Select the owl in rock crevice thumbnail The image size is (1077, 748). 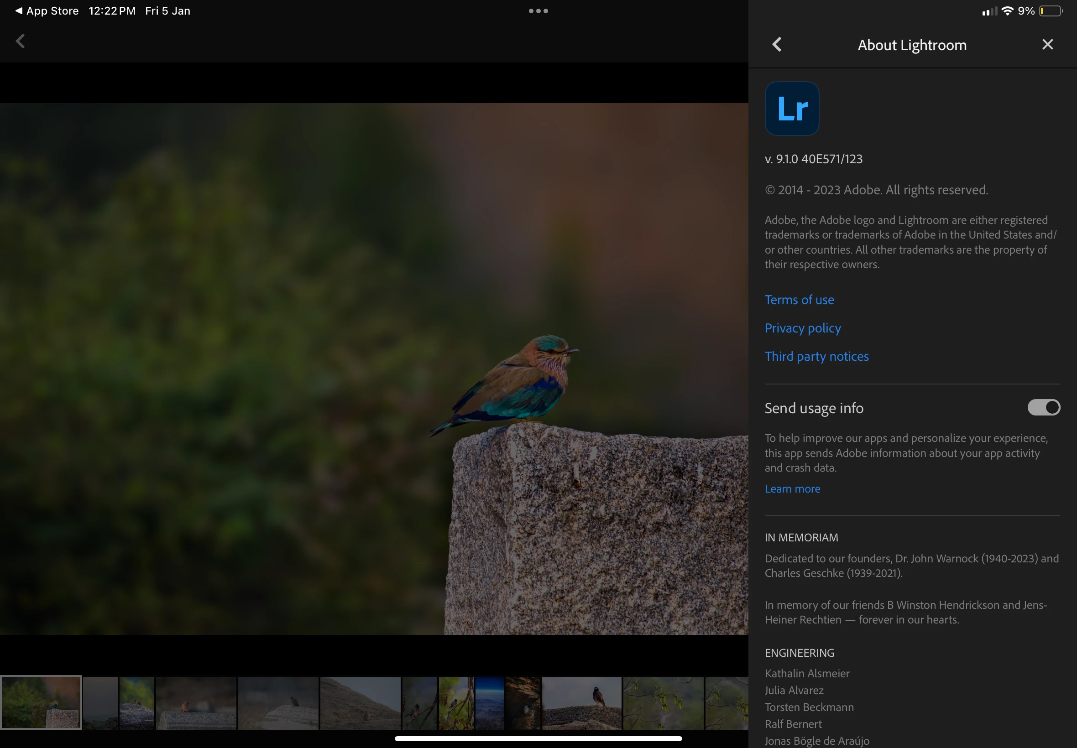523,702
